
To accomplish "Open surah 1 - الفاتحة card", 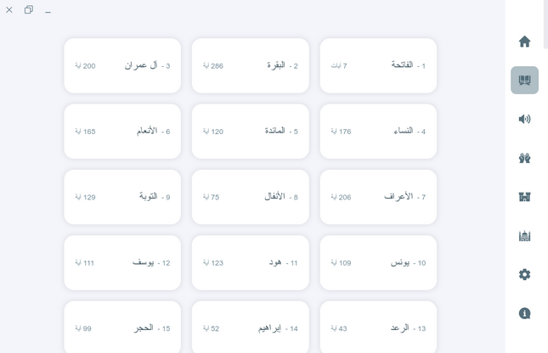I will (x=378, y=65).
